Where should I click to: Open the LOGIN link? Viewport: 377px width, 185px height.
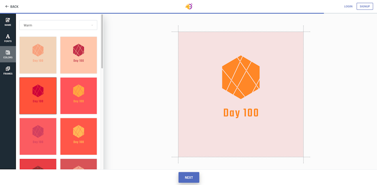tap(348, 6)
